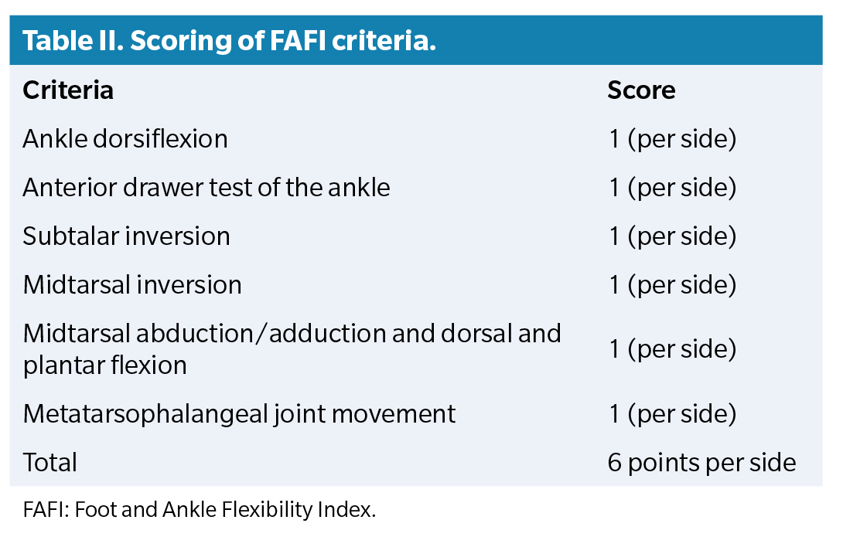Select the 'Subtalar inversion' criteria cell

click(x=126, y=236)
